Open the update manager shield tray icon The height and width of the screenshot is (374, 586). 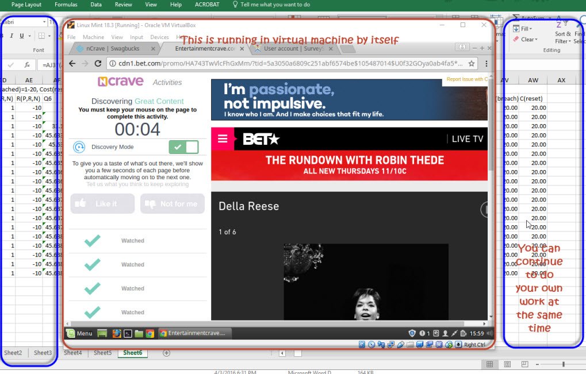(x=412, y=333)
